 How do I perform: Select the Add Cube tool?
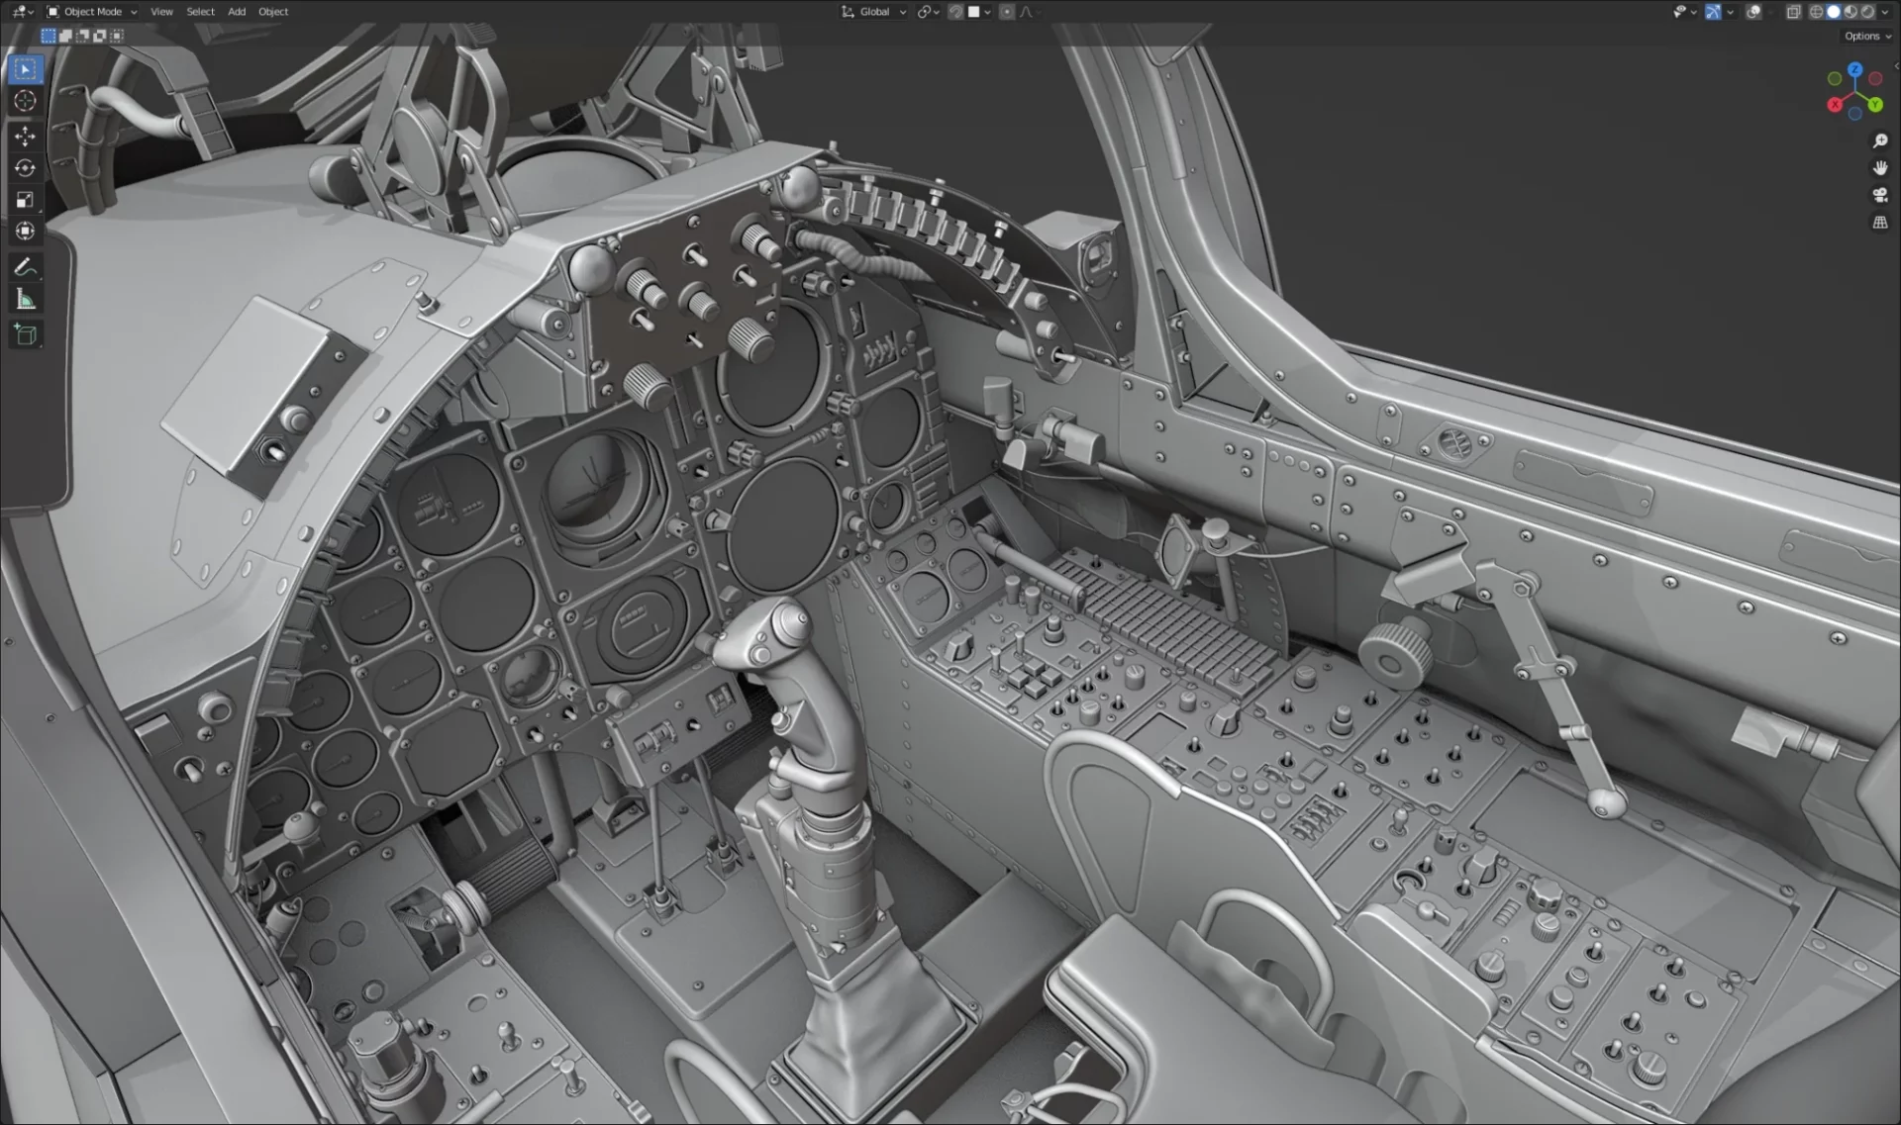[x=25, y=334]
